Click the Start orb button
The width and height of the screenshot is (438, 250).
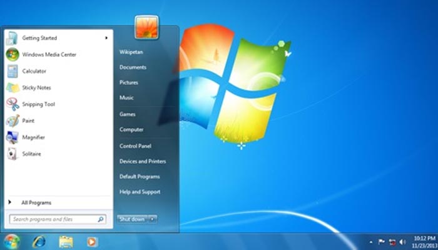tap(12, 242)
